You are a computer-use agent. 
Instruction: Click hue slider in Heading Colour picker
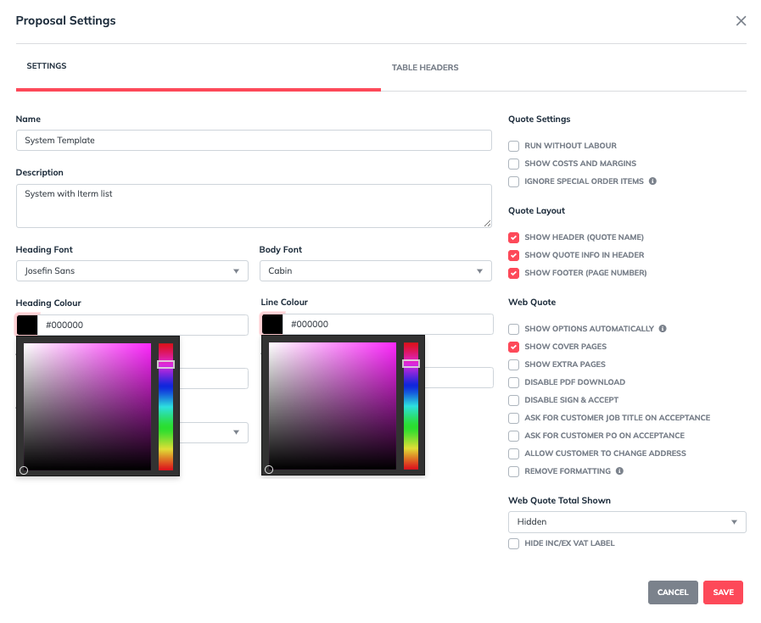click(165, 405)
